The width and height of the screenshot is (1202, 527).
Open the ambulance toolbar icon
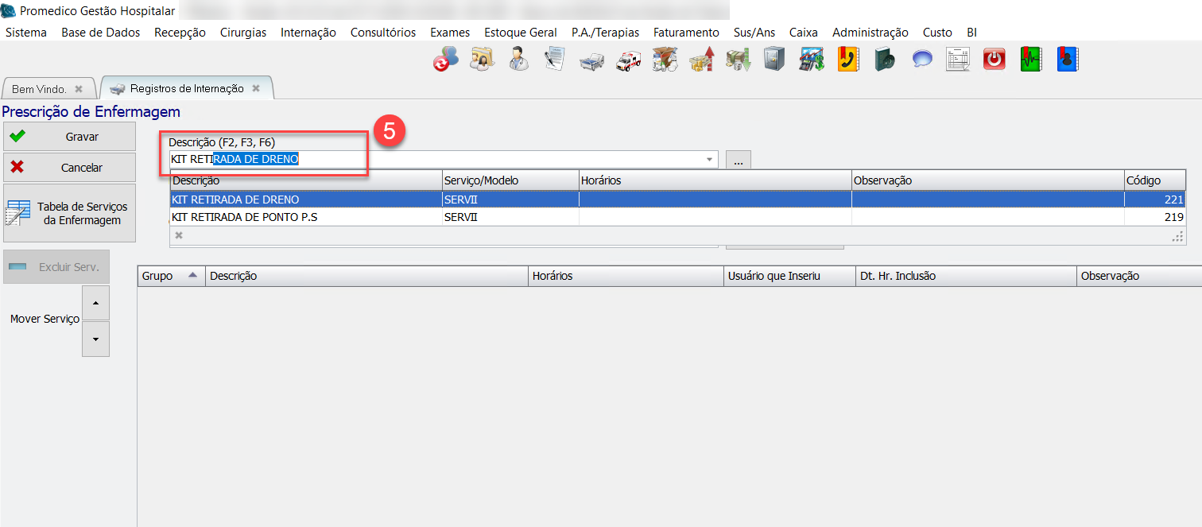point(628,60)
